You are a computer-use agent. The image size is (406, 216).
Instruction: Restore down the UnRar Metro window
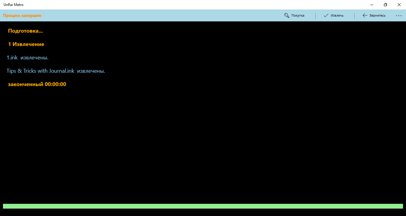click(x=385, y=5)
